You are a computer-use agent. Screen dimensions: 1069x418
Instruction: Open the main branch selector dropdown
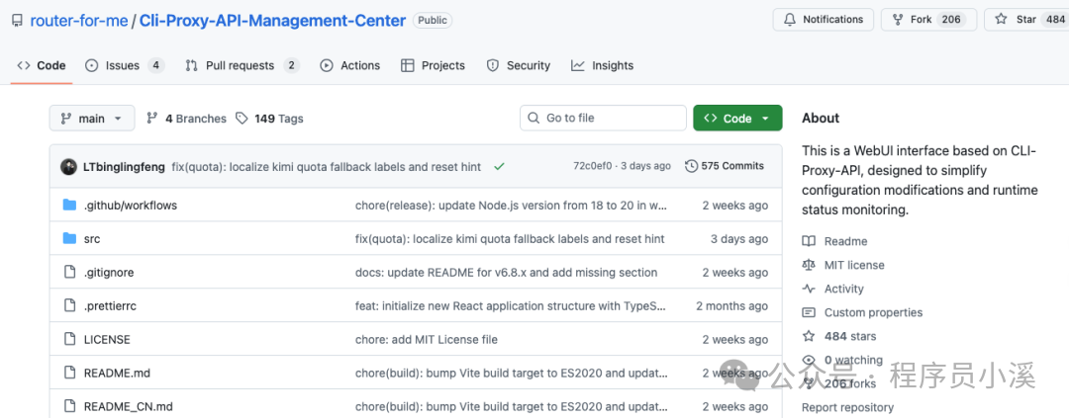tap(91, 119)
